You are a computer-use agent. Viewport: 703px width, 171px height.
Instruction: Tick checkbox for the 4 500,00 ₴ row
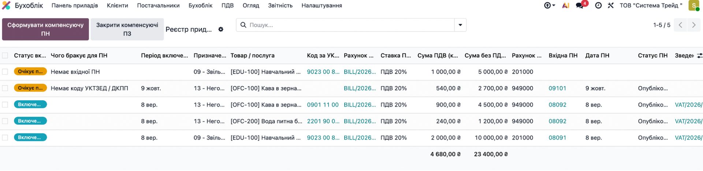click(x=5, y=105)
